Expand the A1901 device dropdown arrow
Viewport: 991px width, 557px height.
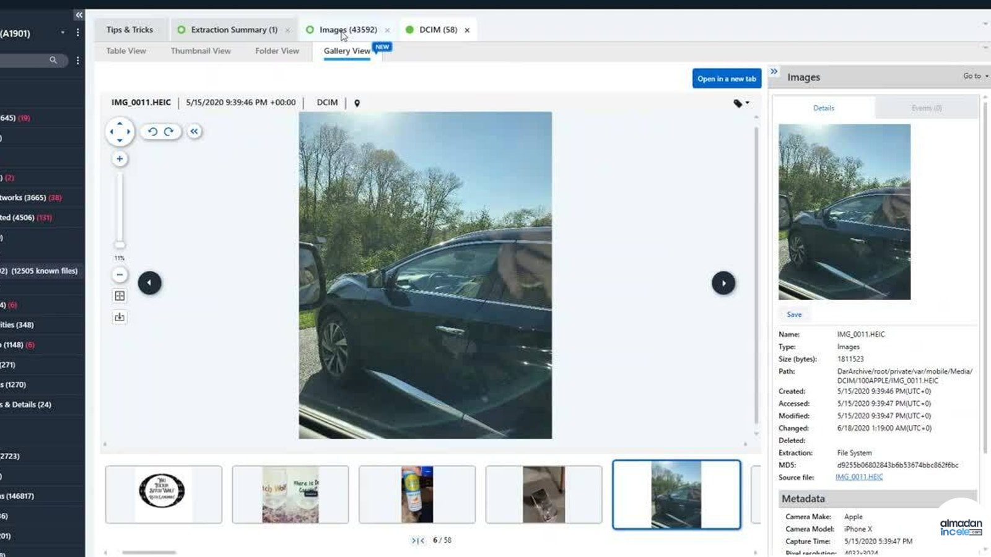pyautogui.click(x=63, y=32)
